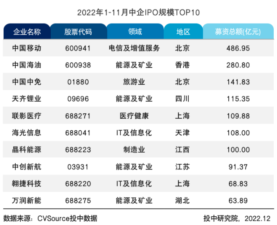Screen dimensions: 277x225
Task: Select stock code 688275
Action: point(78,201)
